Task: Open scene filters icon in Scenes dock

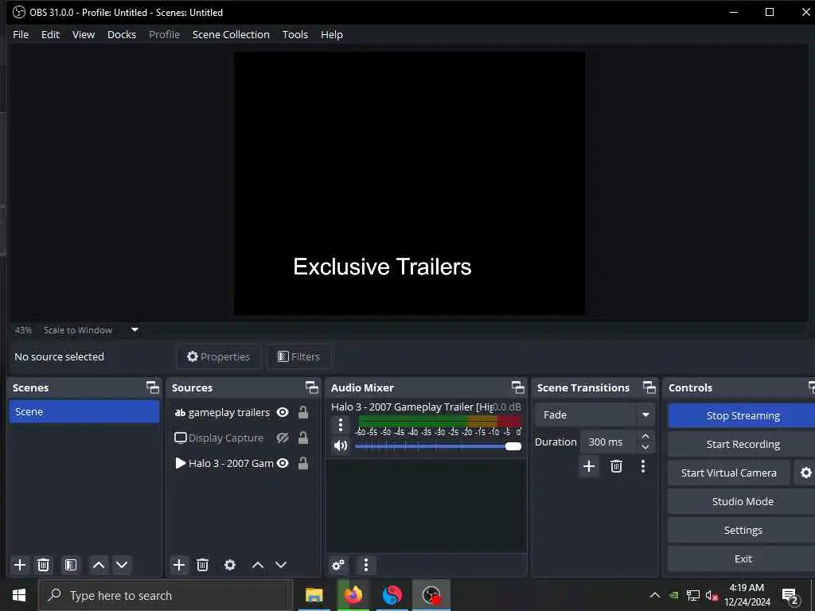Action: 71,565
